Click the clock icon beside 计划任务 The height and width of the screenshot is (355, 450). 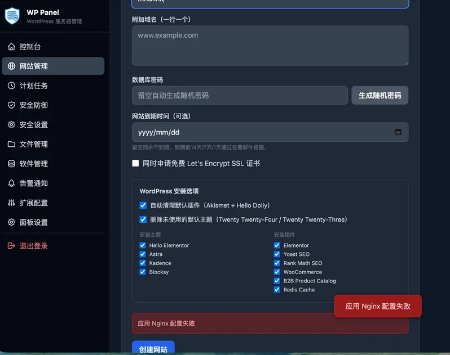11,86
